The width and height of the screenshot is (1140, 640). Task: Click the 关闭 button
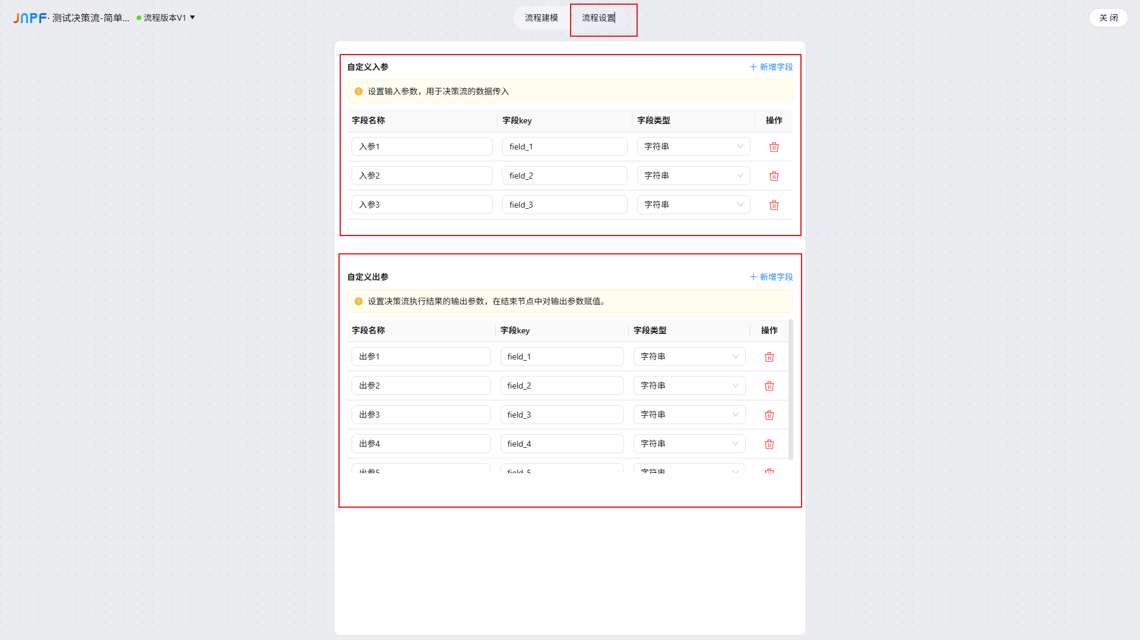point(1108,18)
